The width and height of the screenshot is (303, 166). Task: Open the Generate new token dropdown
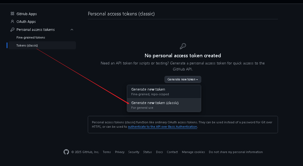coord(183,80)
